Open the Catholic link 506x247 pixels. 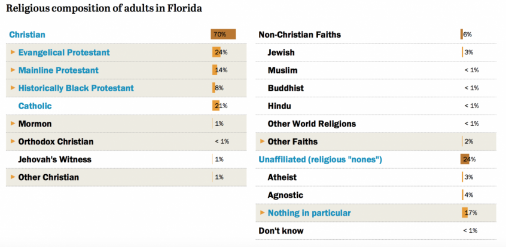[35, 106]
